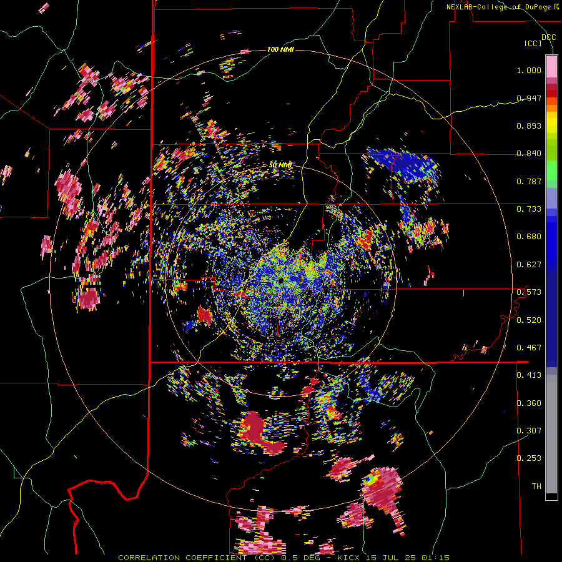Click the 0.307 scale value

click(529, 430)
